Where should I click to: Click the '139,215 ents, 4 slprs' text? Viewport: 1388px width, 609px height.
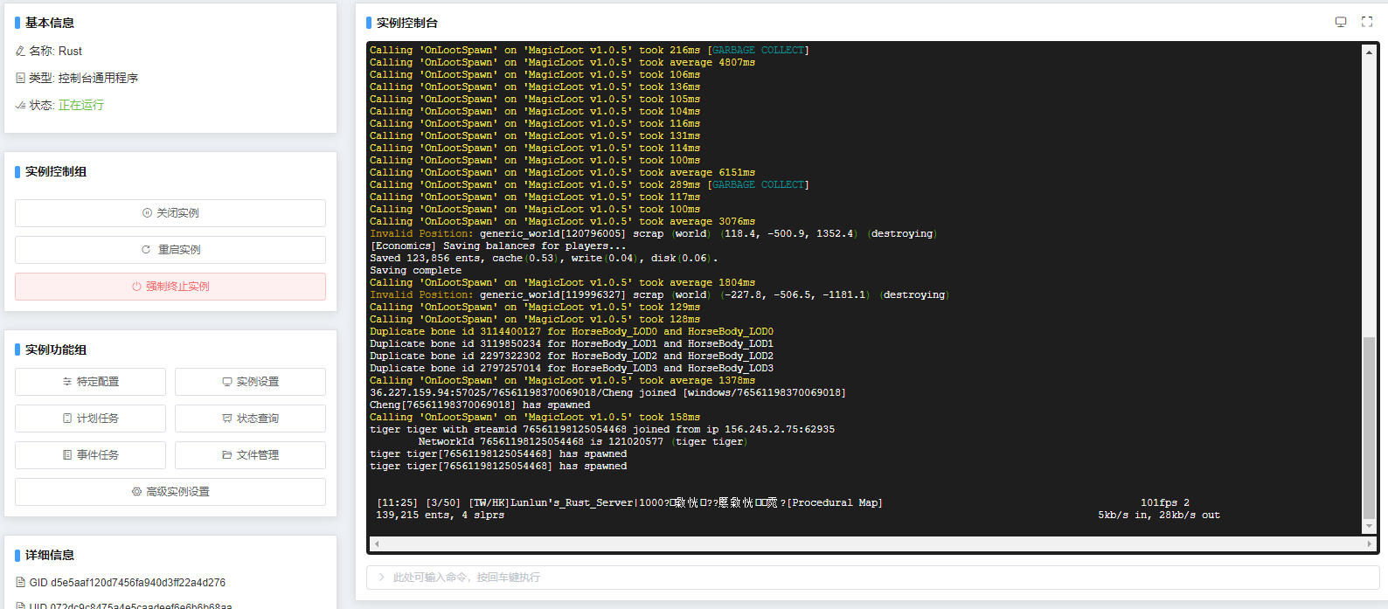pos(440,516)
